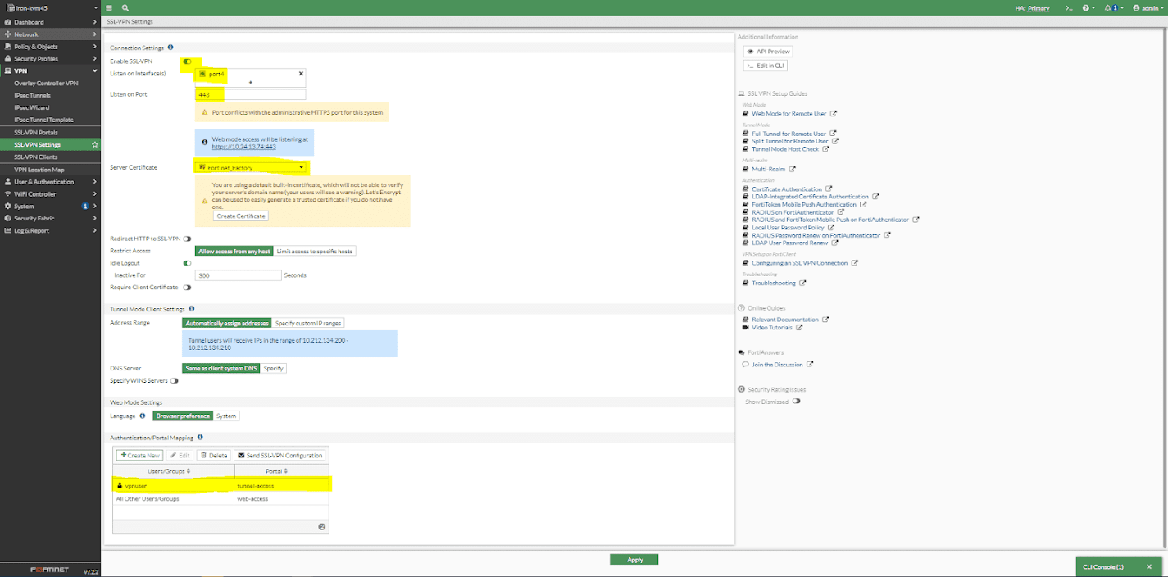The height and width of the screenshot is (577, 1168).
Task: Click the System notification badge
Action: click(85, 207)
